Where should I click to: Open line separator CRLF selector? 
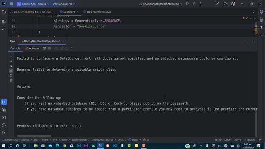227,140
